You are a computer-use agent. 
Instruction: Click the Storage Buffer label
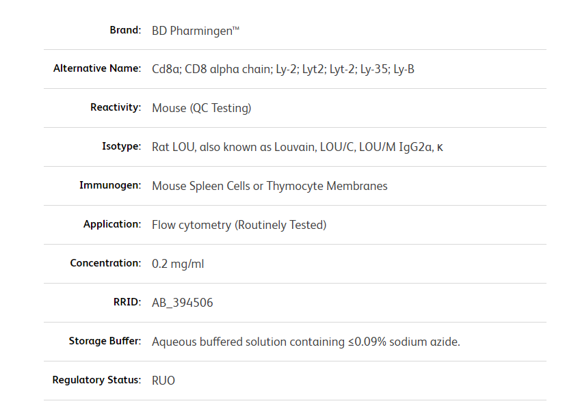[x=105, y=341]
